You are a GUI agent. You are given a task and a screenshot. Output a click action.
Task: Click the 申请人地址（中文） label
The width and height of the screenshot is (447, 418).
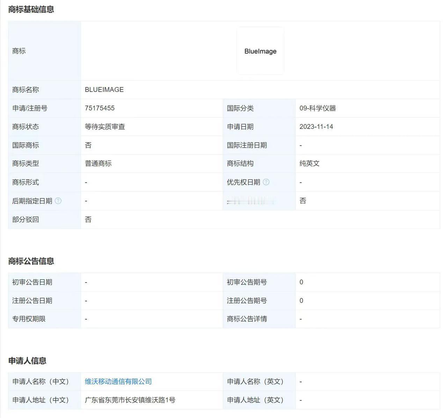click(x=41, y=400)
